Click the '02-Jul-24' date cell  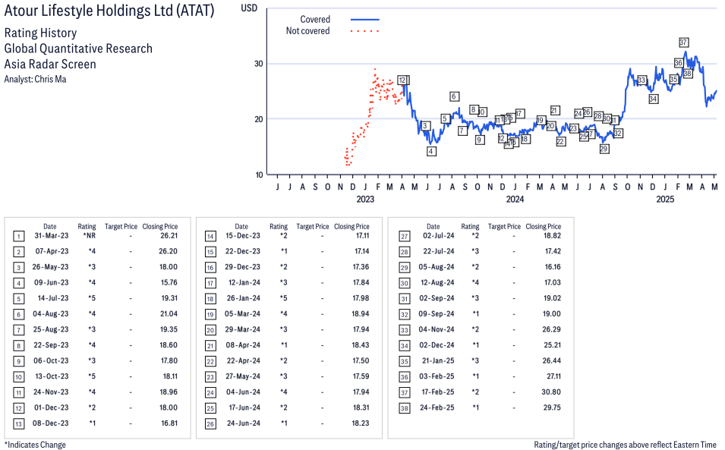point(439,236)
